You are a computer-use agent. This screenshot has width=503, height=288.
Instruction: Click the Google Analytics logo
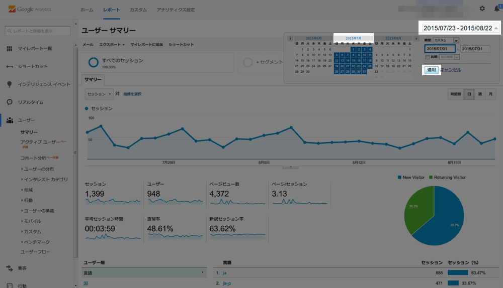coord(30,9)
